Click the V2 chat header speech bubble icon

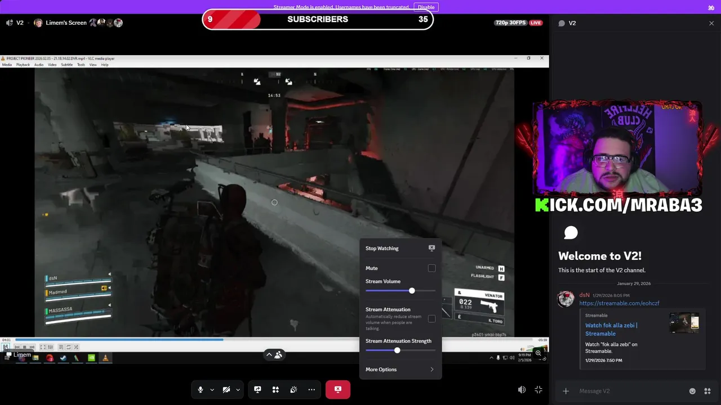(x=562, y=23)
